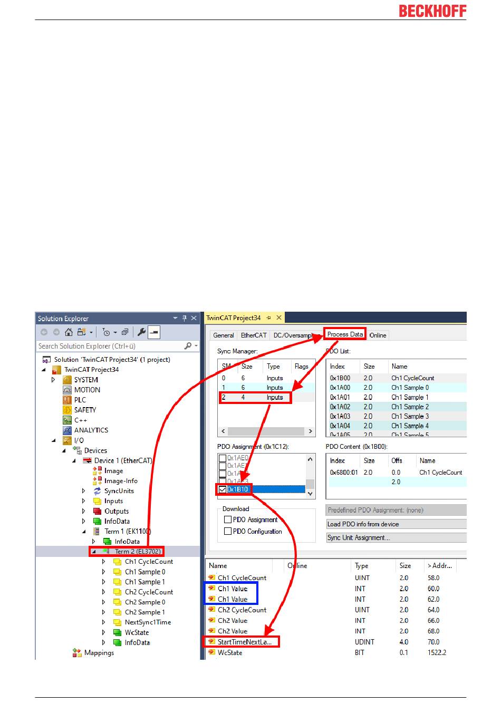The width and height of the screenshot is (501, 722).
Task: Collapse the I/O tree node
Action: [x=53, y=440]
